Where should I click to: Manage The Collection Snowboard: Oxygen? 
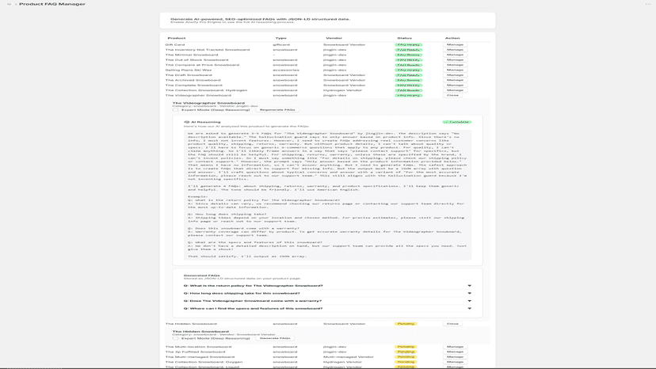[456, 362]
